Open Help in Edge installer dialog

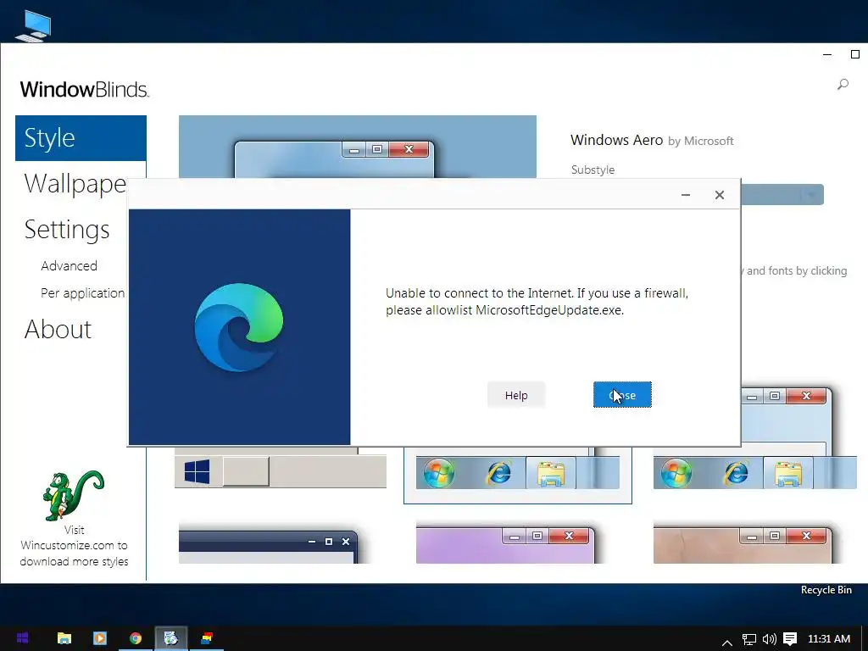coord(516,395)
